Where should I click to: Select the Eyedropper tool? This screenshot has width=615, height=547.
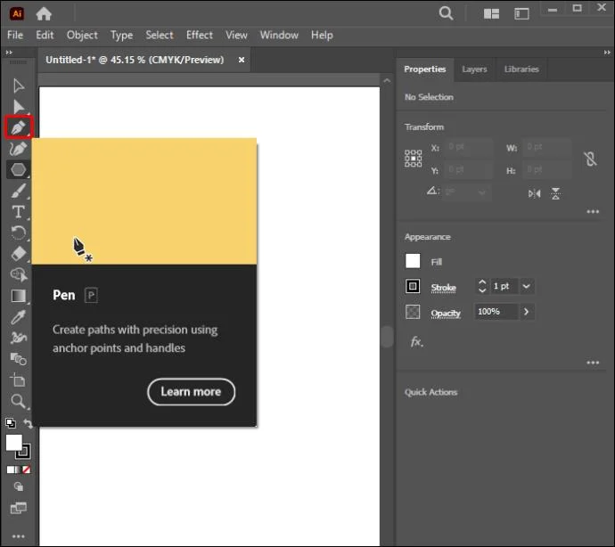19,317
